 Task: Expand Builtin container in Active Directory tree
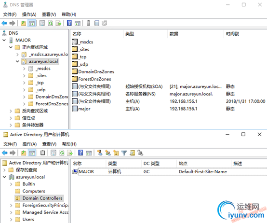11,184
